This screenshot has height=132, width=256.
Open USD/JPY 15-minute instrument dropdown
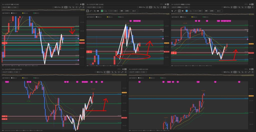[x=138, y=72]
